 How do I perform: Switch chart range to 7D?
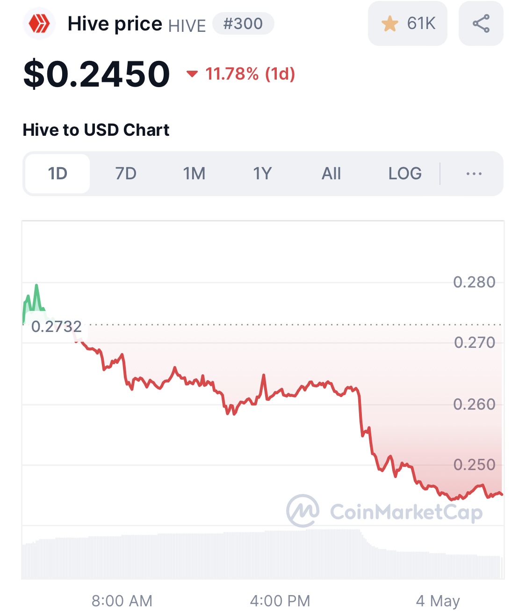126,174
